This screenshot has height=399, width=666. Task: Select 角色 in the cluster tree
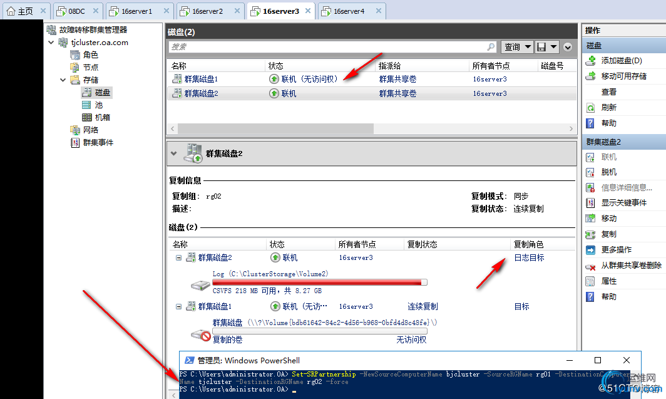(x=91, y=55)
